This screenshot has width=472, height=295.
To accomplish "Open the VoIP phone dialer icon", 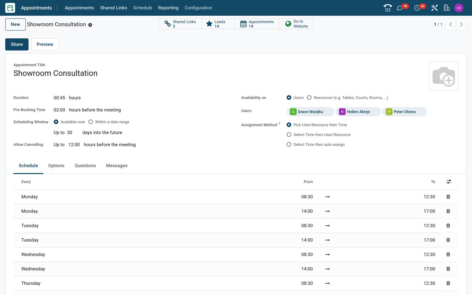I will coord(388,8).
